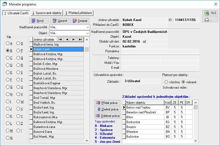The width and height of the screenshot is (220, 146).
Task: Switch to the Uživatelé CastIS tab
Action: [16, 13]
